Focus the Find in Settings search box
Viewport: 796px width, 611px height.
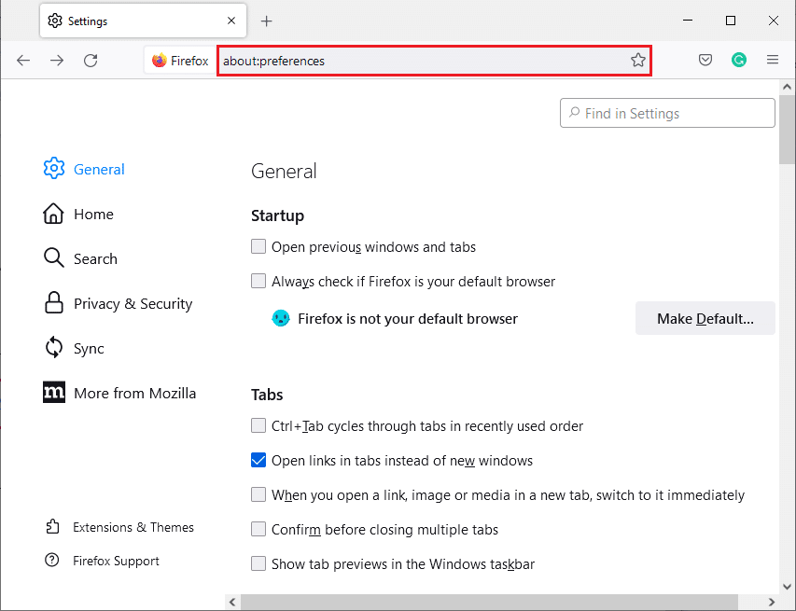(x=667, y=113)
